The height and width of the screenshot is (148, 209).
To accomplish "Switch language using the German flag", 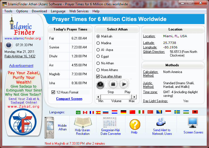I will coord(123,112).
